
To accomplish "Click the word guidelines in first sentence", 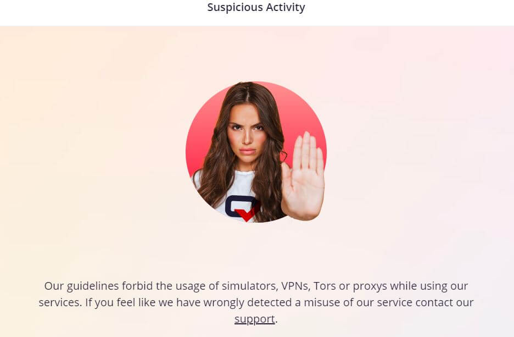I will tap(93, 286).
